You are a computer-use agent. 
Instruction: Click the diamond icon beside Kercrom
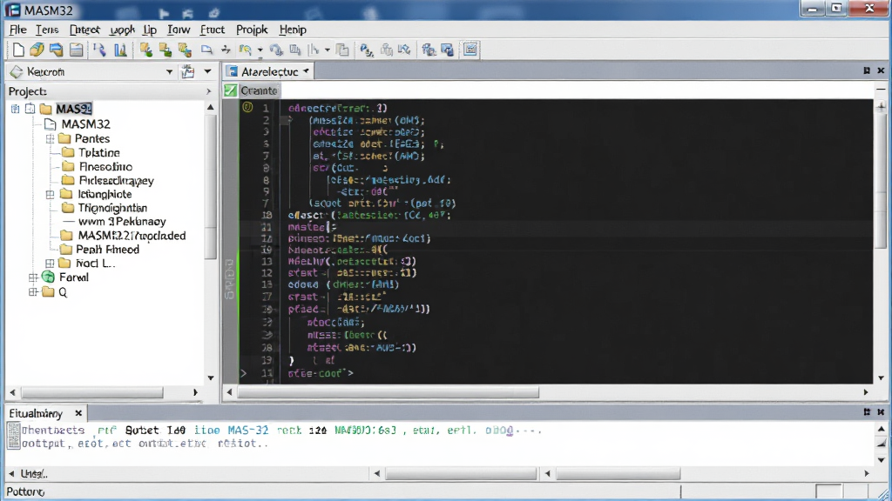pos(17,71)
